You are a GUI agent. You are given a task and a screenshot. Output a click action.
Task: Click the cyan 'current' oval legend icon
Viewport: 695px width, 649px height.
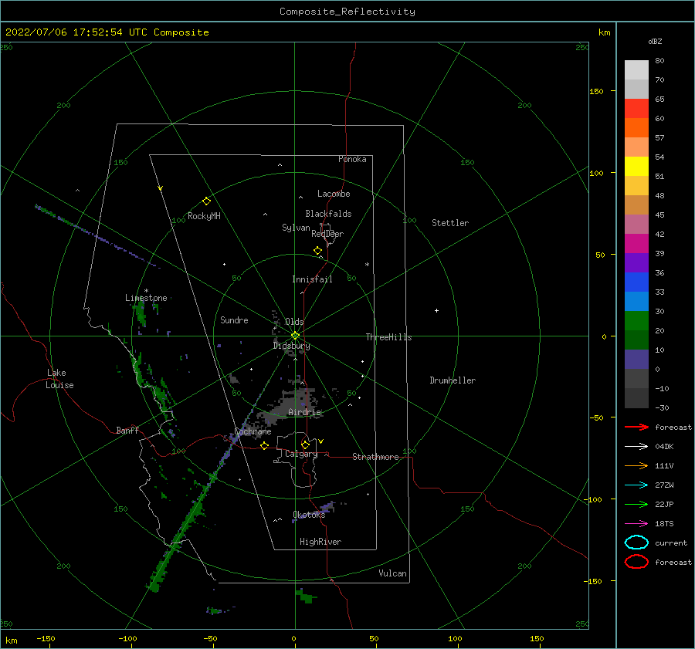[636, 543]
